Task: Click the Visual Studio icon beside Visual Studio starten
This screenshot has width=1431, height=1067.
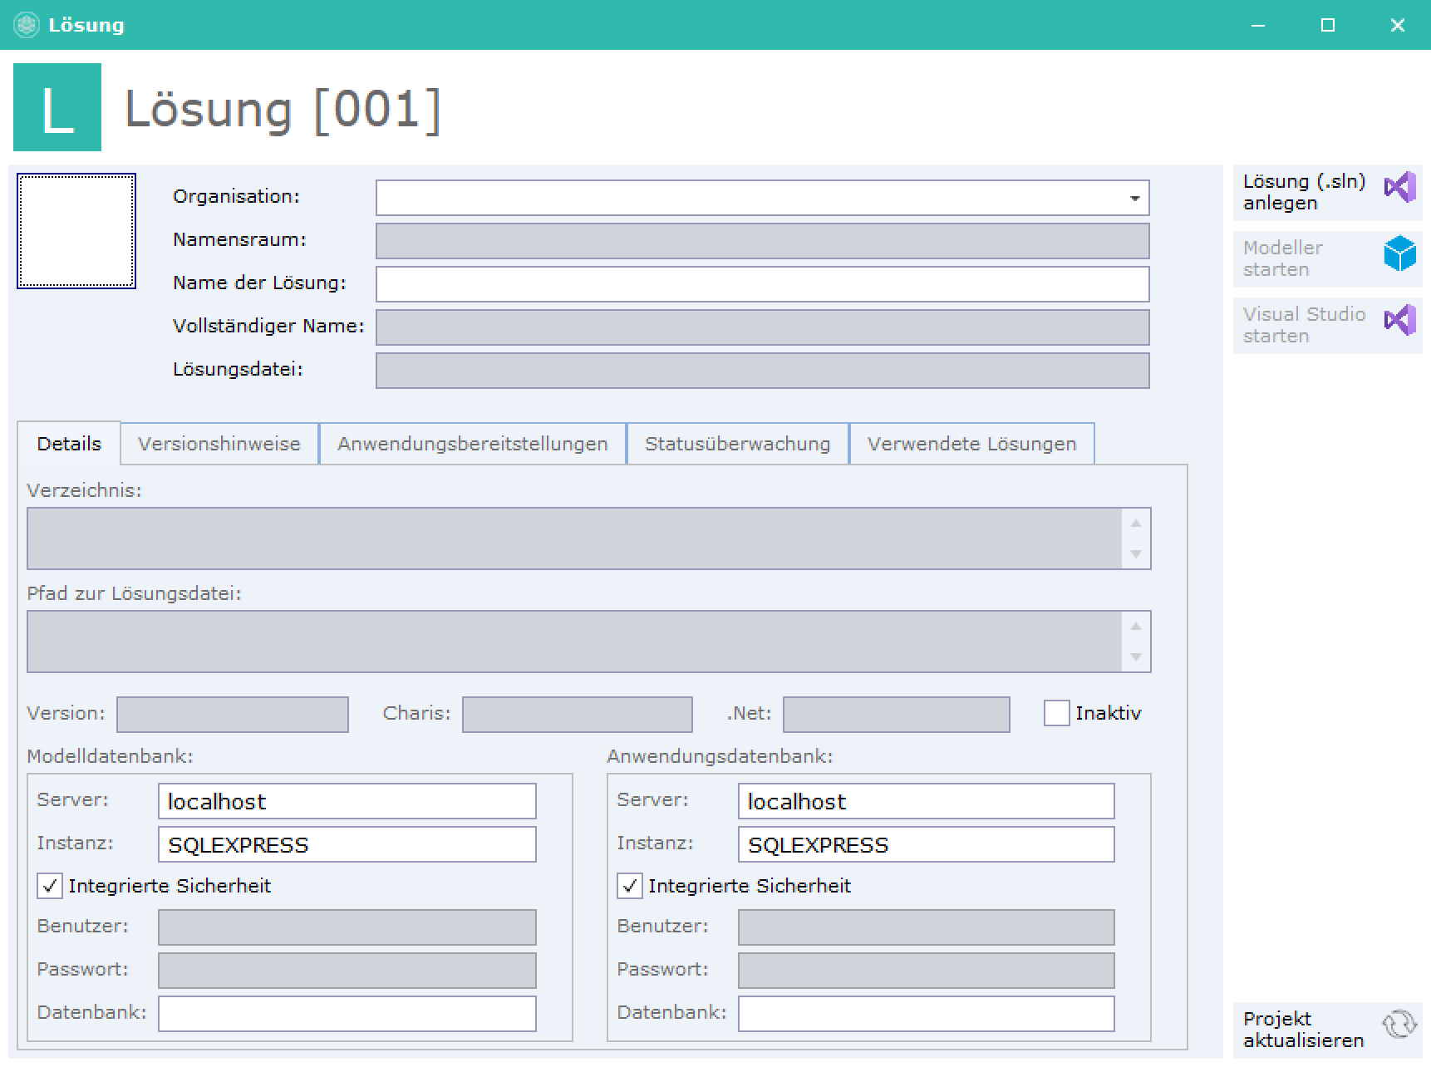Action: (x=1399, y=320)
